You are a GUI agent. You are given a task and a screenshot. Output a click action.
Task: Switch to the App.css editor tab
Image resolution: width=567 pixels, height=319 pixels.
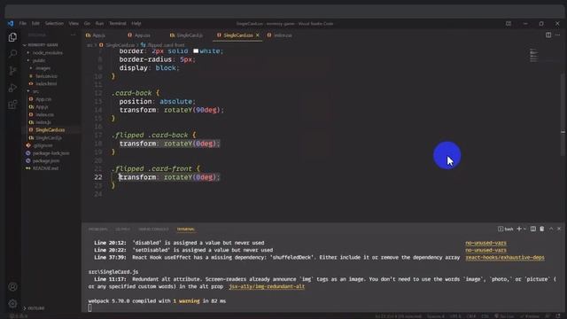click(x=139, y=35)
